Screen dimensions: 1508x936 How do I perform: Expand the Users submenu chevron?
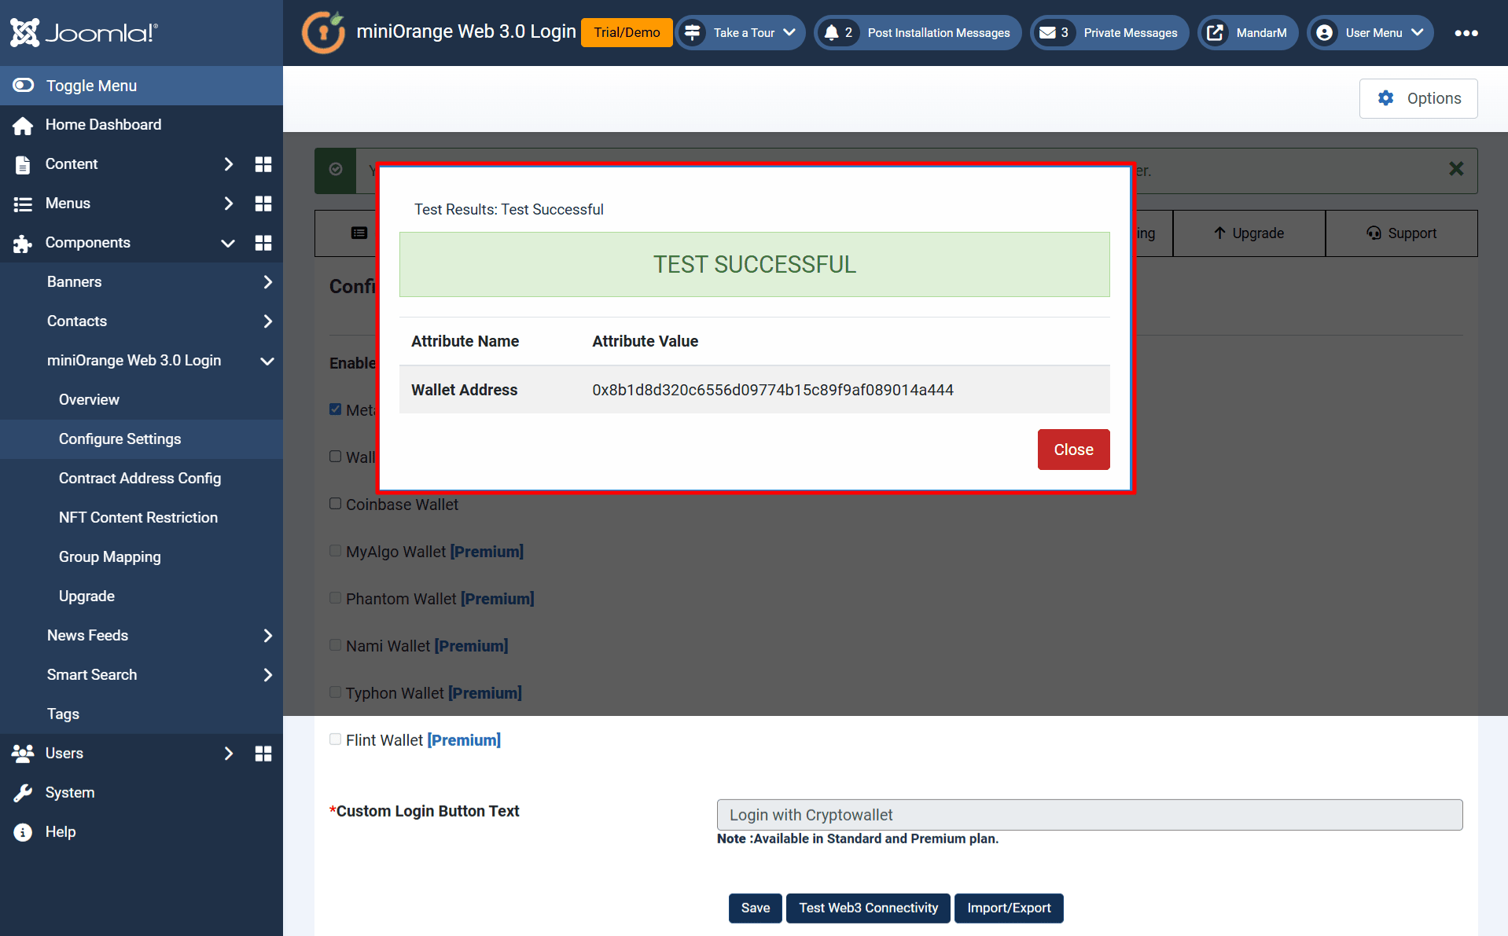[x=228, y=754]
